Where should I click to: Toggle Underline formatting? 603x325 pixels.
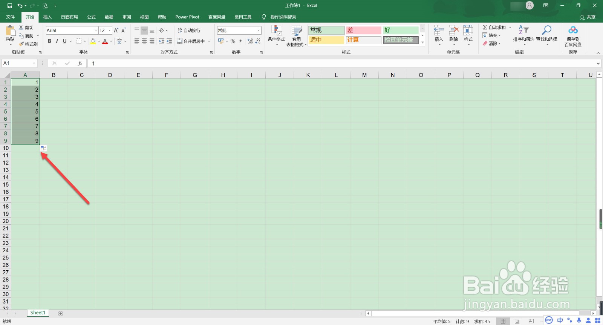[65, 41]
